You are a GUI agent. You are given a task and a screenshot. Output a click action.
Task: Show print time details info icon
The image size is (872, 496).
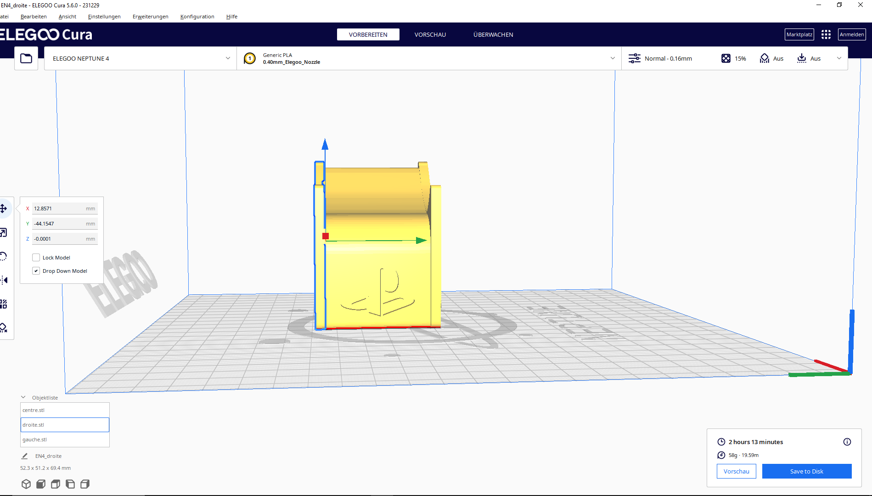[x=847, y=442]
